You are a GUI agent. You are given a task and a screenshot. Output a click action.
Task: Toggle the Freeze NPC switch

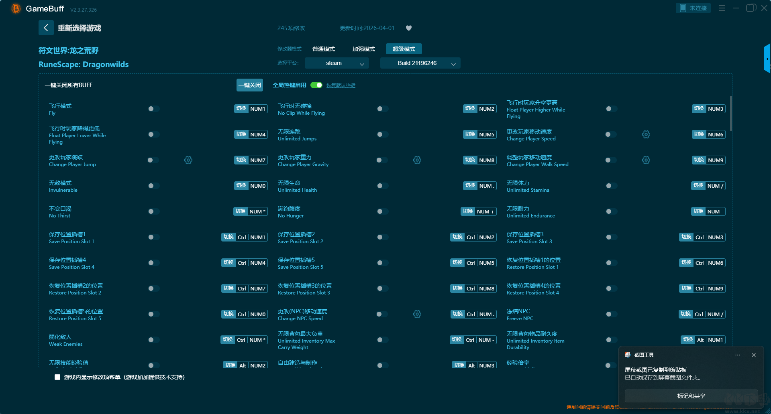tap(611, 314)
